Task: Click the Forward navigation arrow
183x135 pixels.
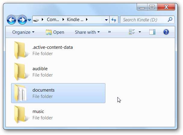Action: click(22, 20)
